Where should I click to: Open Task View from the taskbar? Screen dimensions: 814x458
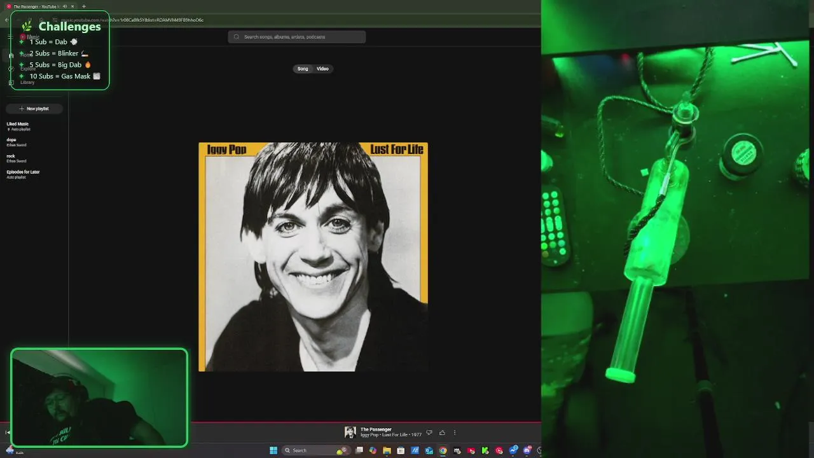(x=359, y=450)
